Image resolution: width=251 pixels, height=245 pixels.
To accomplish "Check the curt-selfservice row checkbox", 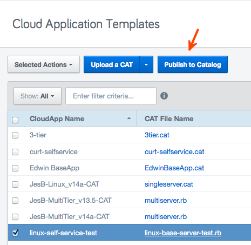I will (x=15, y=152).
